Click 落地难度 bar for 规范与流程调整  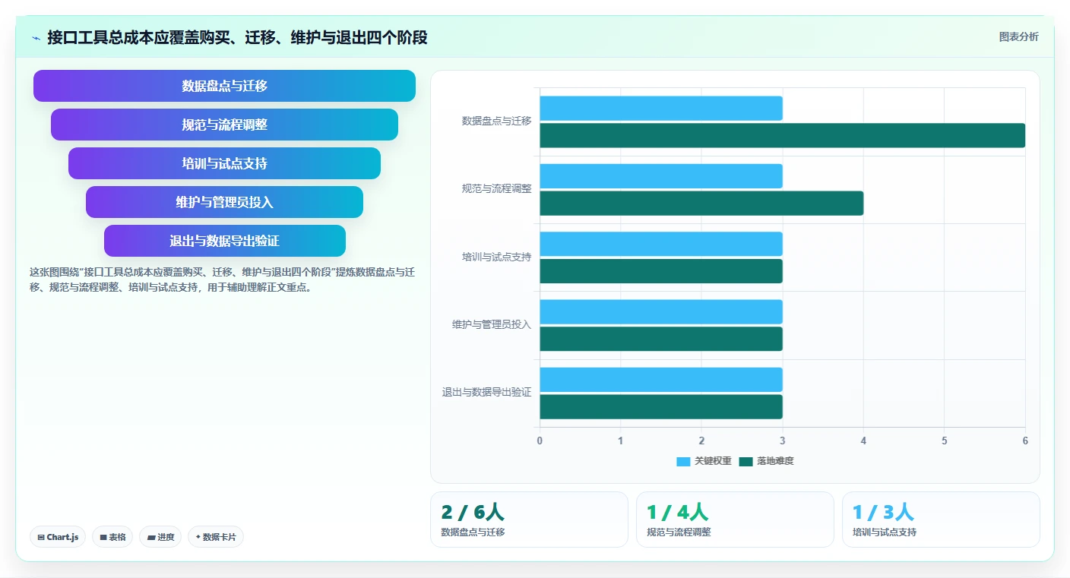(x=701, y=203)
